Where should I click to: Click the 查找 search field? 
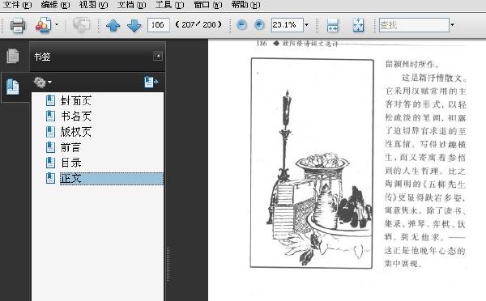tap(414, 25)
